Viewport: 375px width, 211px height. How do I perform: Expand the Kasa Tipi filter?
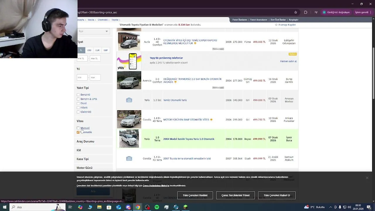pyautogui.click(x=83, y=159)
